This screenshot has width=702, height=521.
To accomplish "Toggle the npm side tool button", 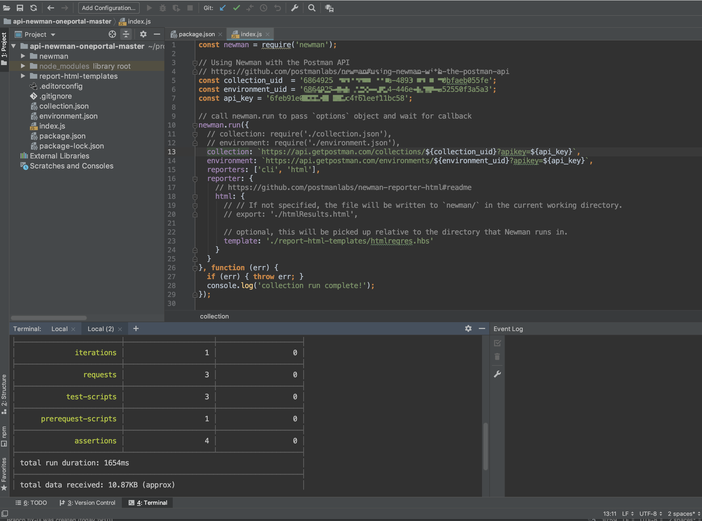I will tap(4, 437).
